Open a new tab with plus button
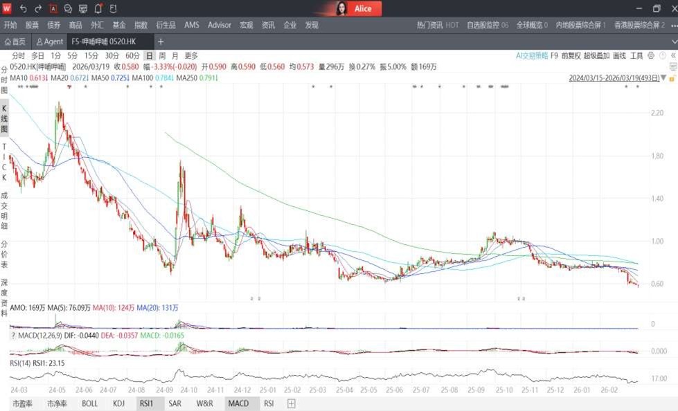Viewport: 678px width, 411px height. [161, 42]
